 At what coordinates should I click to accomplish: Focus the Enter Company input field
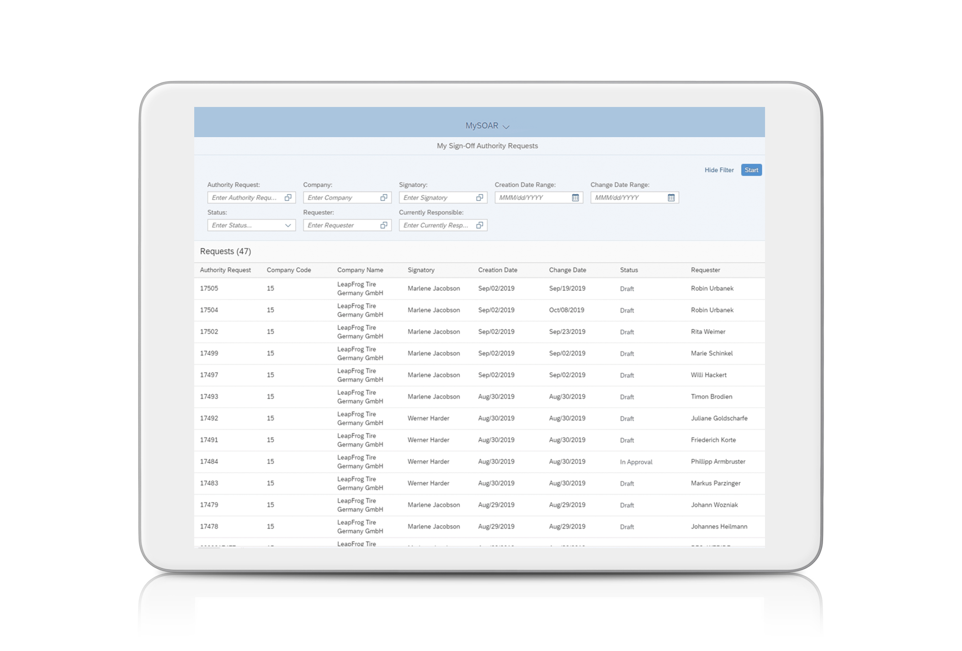point(340,197)
